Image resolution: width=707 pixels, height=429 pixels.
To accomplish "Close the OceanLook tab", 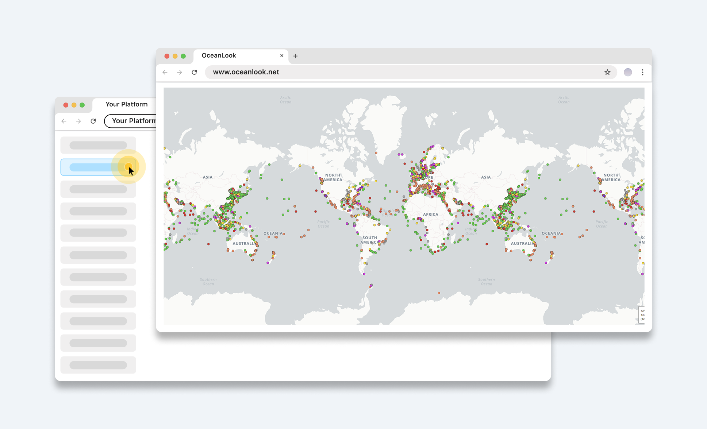I will (x=282, y=55).
